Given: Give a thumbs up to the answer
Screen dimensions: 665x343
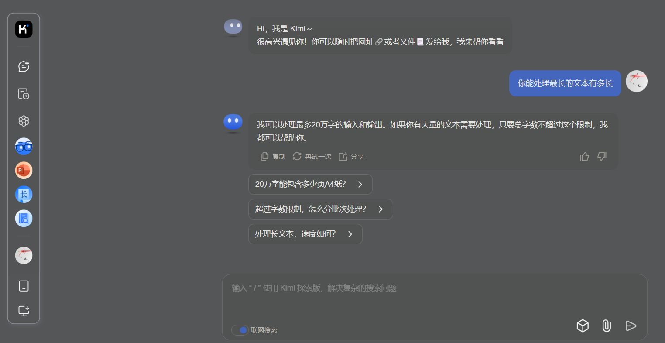Looking at the screenshot, I should click(585, 156).
